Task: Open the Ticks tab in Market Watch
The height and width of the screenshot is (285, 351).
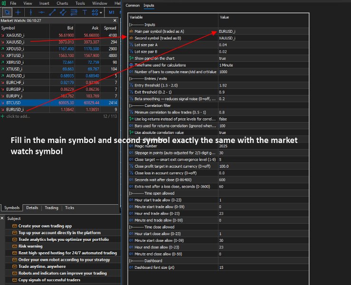Action: [x=69, y=208]
